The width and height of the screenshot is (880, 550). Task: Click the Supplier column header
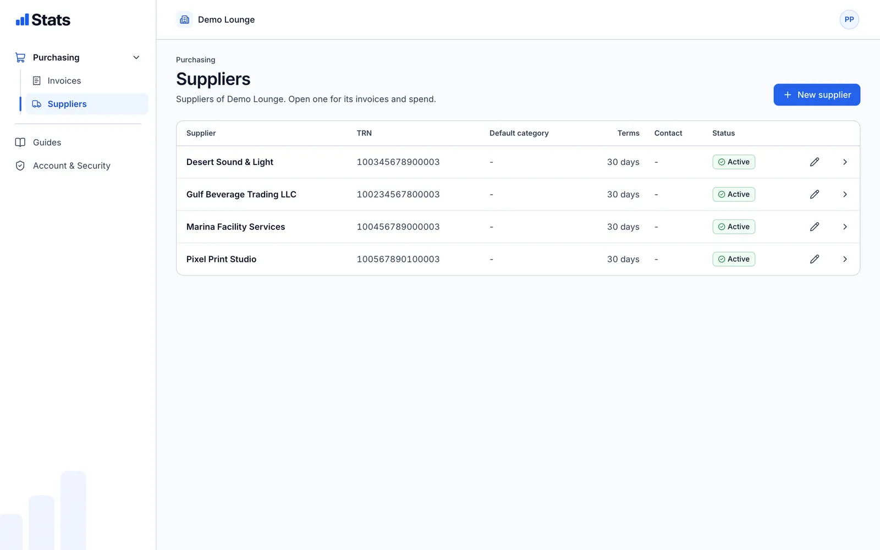tap(201, 133)
